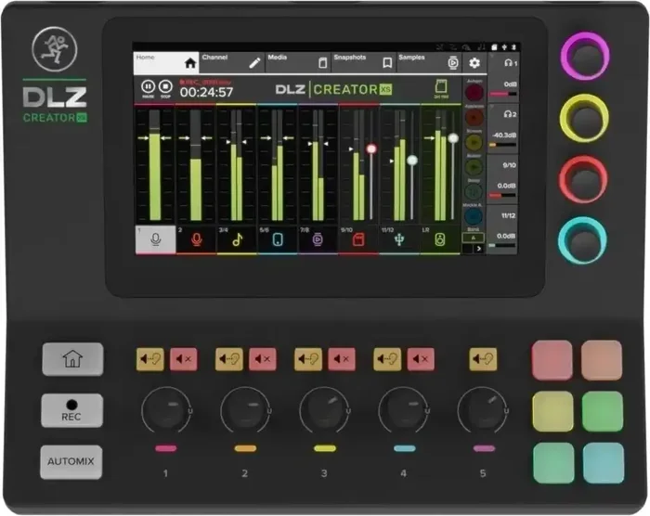650x516 pixels.
Task: Select sample Bank A button
Action: click(x=473, y=238)
